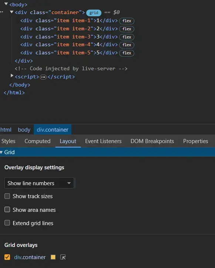Select body in the breadcrumb bar
The image size is (215, 268).
tap(24, 129)
